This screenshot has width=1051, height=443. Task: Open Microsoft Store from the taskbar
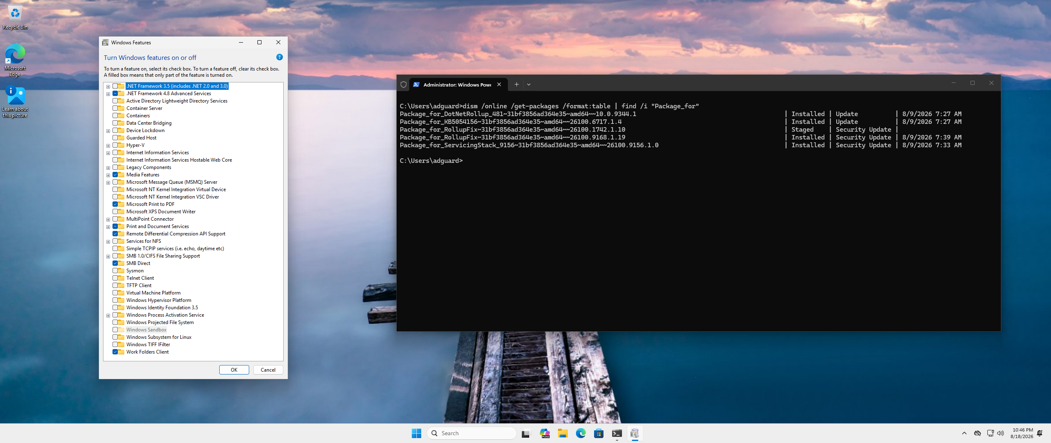[x=599, y=433]
